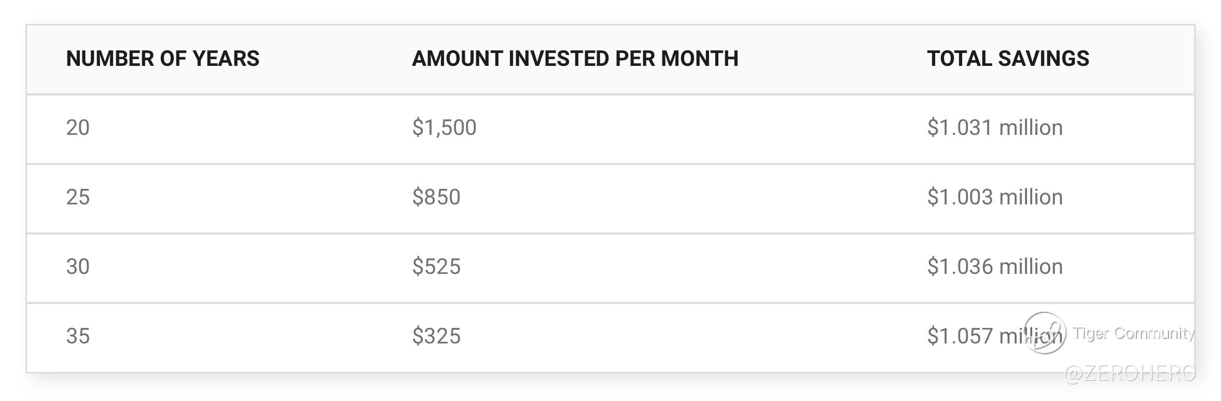Click the $1,500 monthly amount cell
Image resolution: width=1221 pixels, height=401 pixels.
(444, 128)
